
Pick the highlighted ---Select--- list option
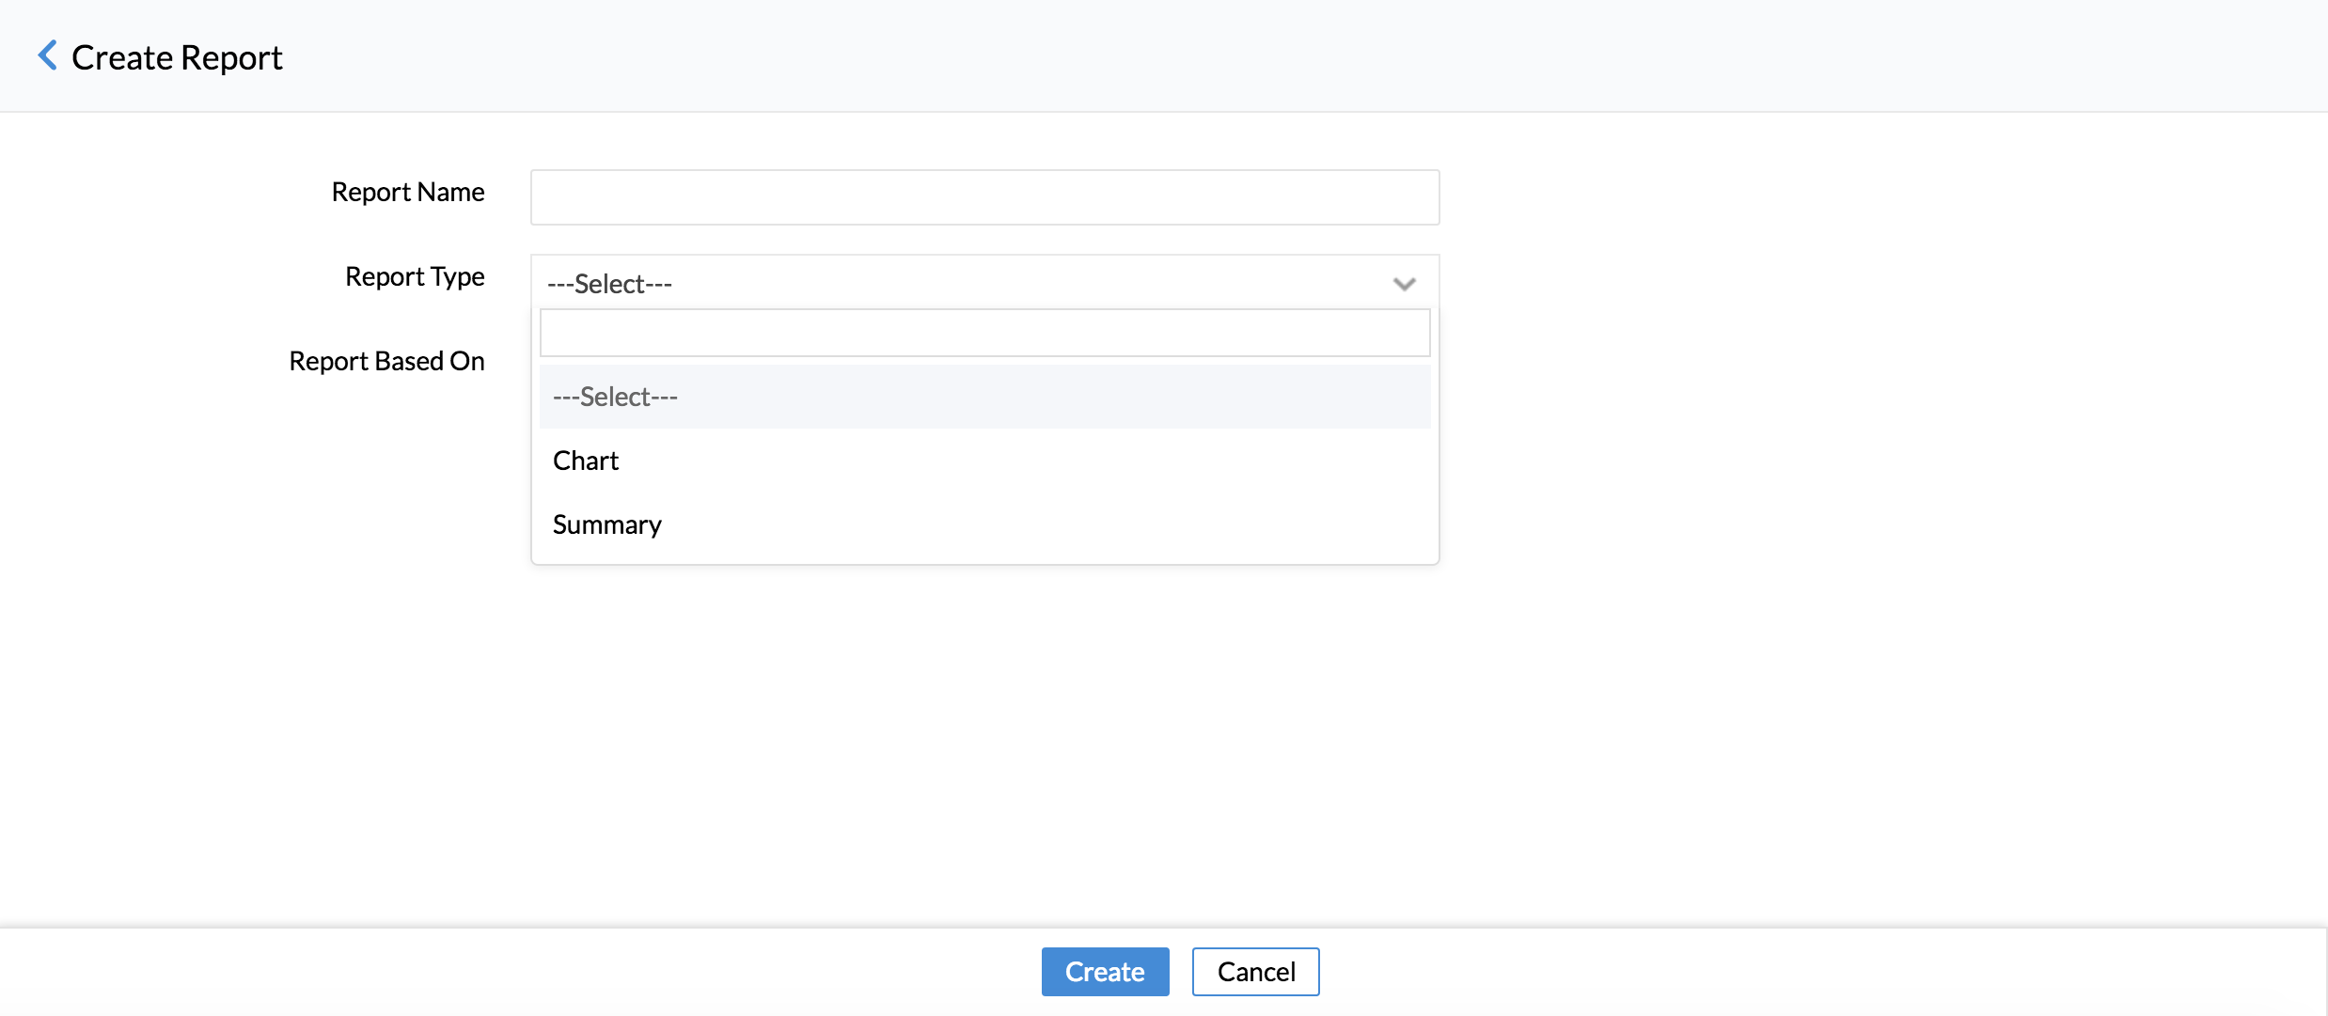click(x=615, y=397)
